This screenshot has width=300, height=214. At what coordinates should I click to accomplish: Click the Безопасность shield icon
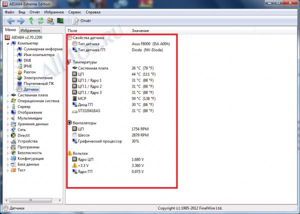[x=13, y=153]
